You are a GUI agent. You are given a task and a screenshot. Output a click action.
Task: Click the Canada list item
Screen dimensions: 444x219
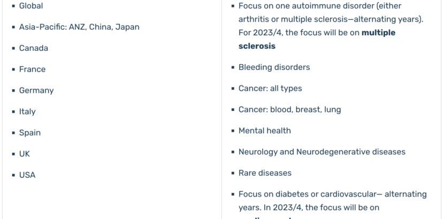pos(33,48)
